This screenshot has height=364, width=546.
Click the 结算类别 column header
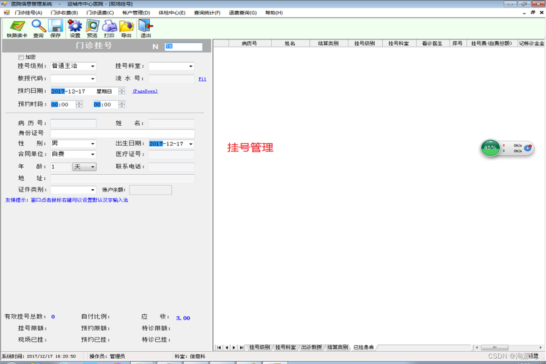pos(329,43)
